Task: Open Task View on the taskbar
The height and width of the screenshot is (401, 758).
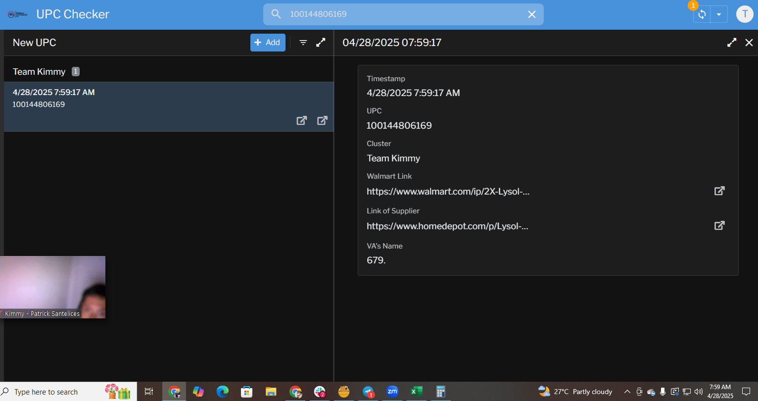Action: click(x=148, y=392)
